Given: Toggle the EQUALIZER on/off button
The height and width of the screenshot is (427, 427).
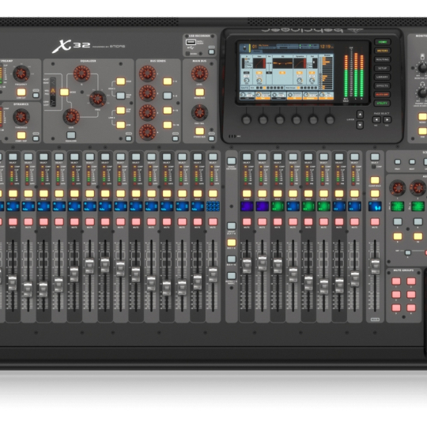Looking at the screenshot, I should pyautogui.click(x=71, y=135).
